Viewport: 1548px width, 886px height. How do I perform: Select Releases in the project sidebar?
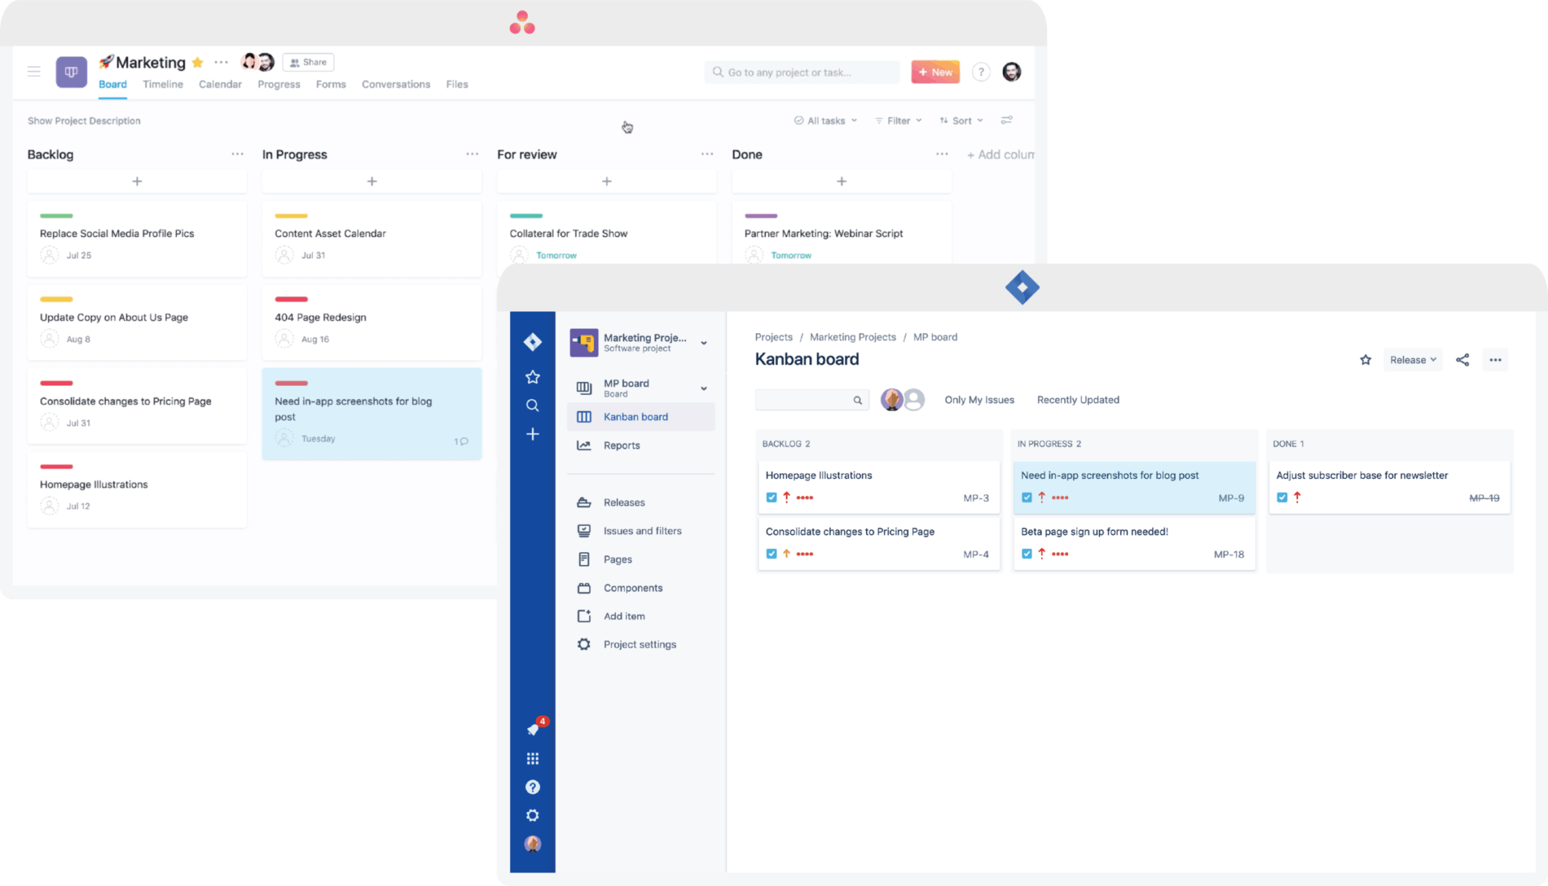point(623,502)
